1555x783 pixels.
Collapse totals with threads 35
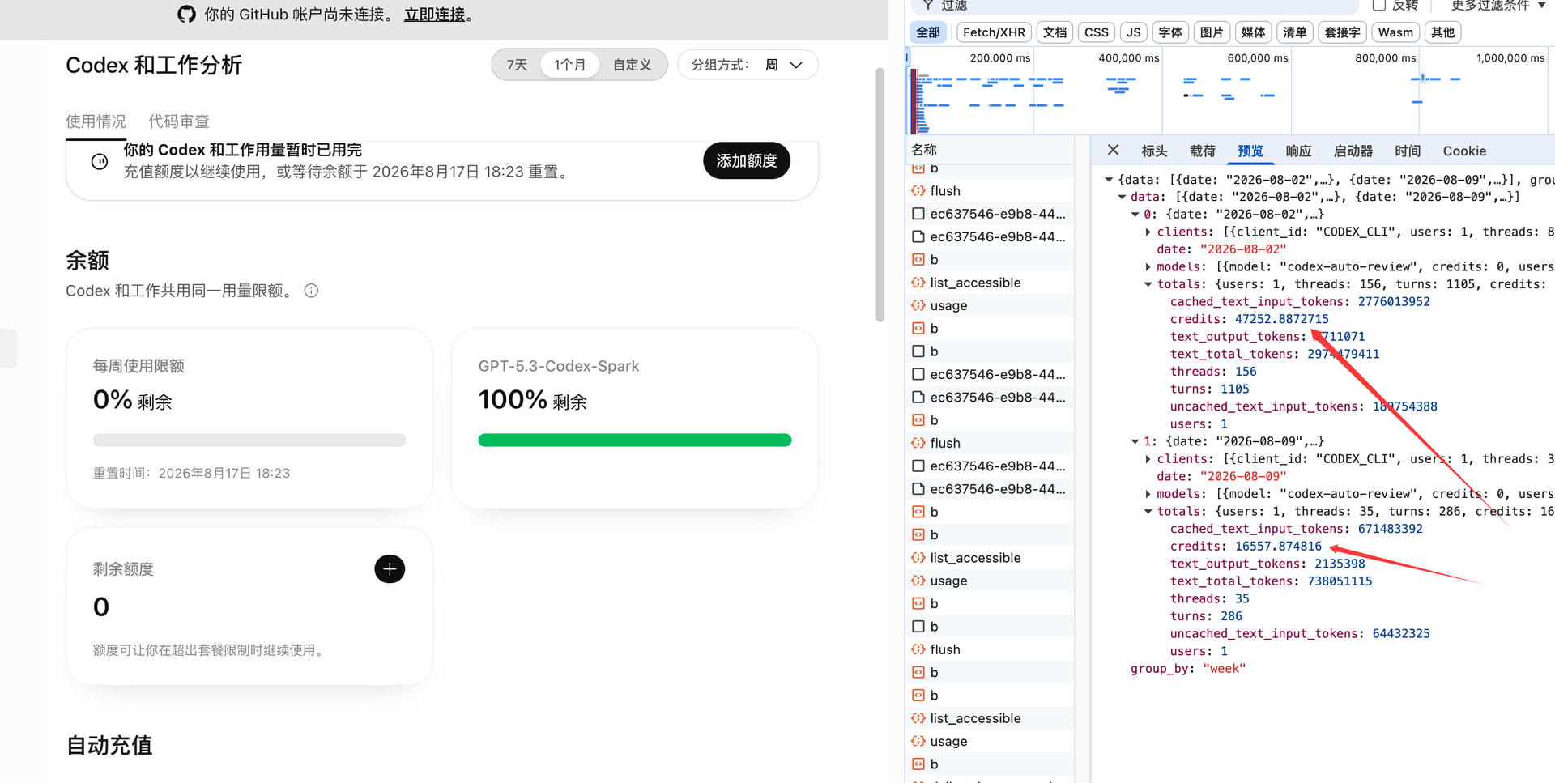[x=1148, y=512]
